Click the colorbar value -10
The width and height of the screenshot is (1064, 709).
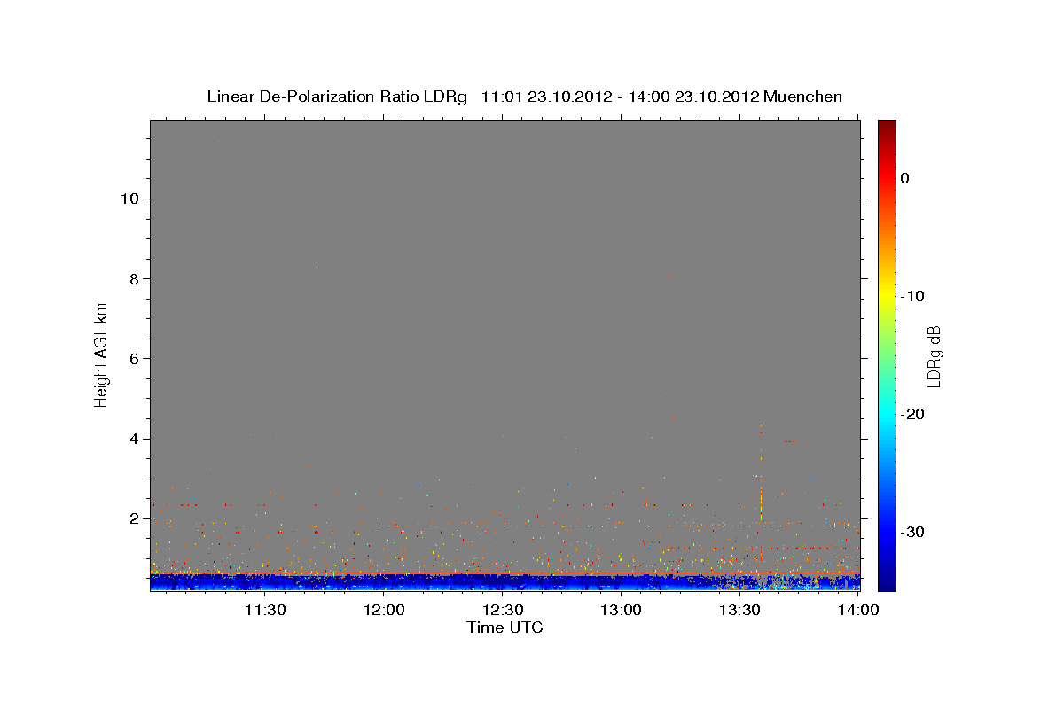pyautogui.click(x=912, y=296)
